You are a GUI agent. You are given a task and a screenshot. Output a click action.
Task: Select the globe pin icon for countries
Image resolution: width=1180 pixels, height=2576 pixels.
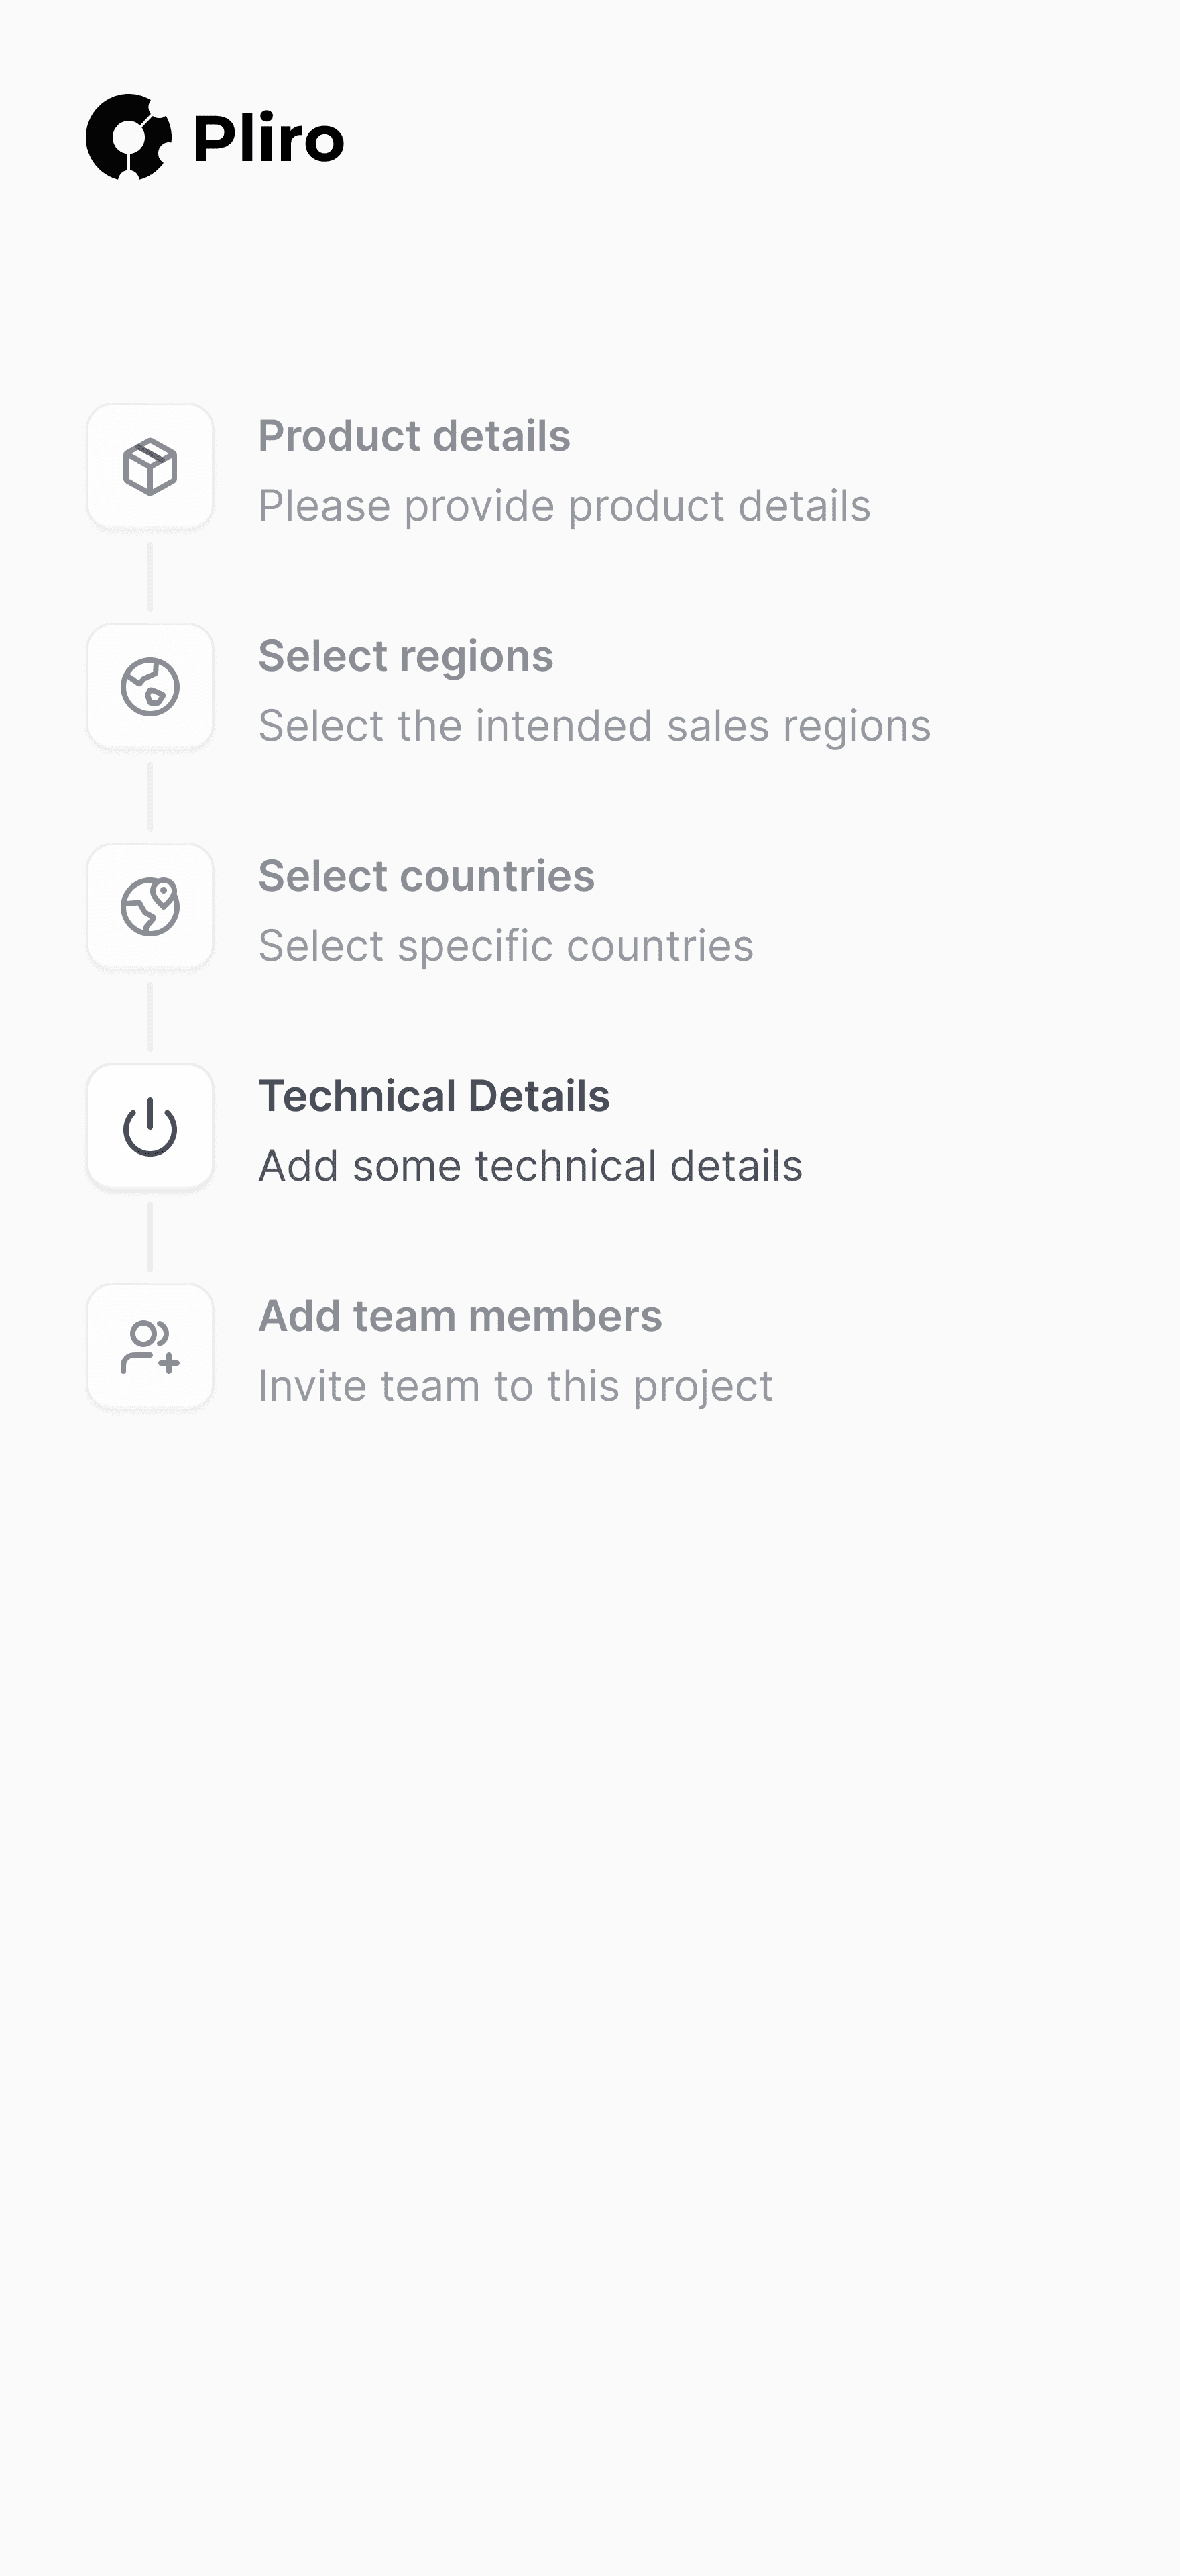(150, 907)
